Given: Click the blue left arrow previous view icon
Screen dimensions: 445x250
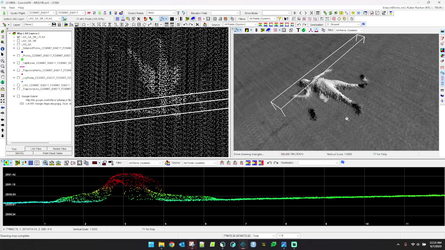Looking at the screenshot, I should tap(2, 108).
